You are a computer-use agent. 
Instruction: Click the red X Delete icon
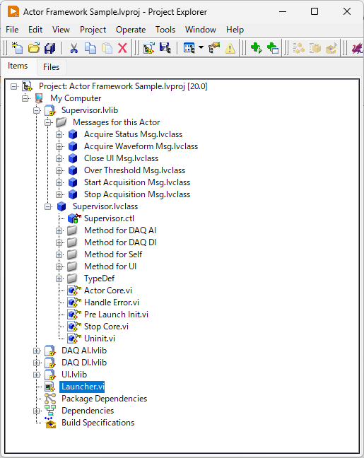(x=122, y=48)
